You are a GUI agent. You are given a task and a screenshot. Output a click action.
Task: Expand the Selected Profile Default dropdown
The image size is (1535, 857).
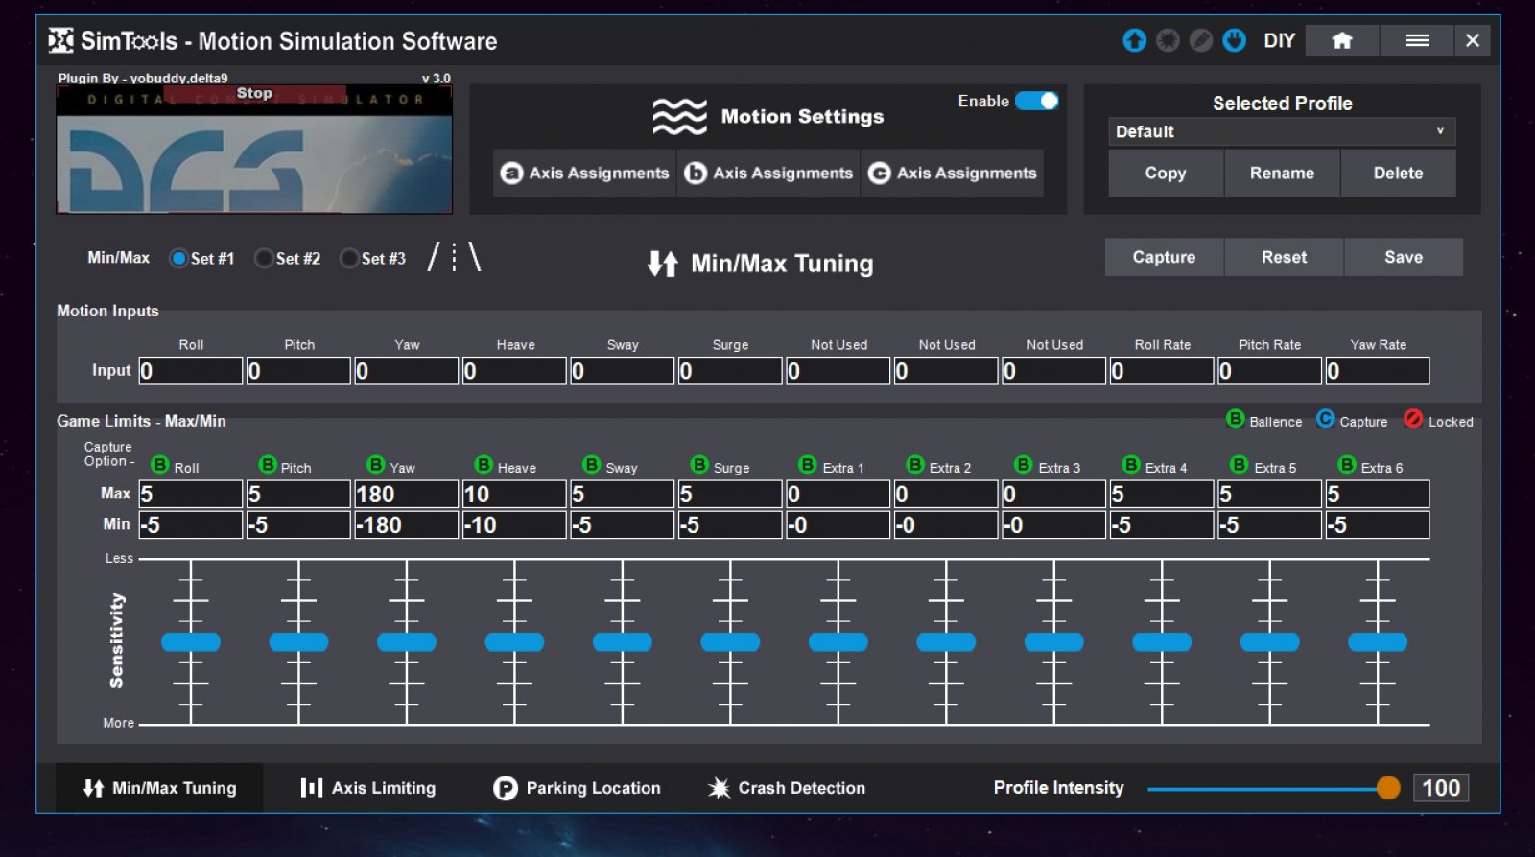tap(1282, 131)
